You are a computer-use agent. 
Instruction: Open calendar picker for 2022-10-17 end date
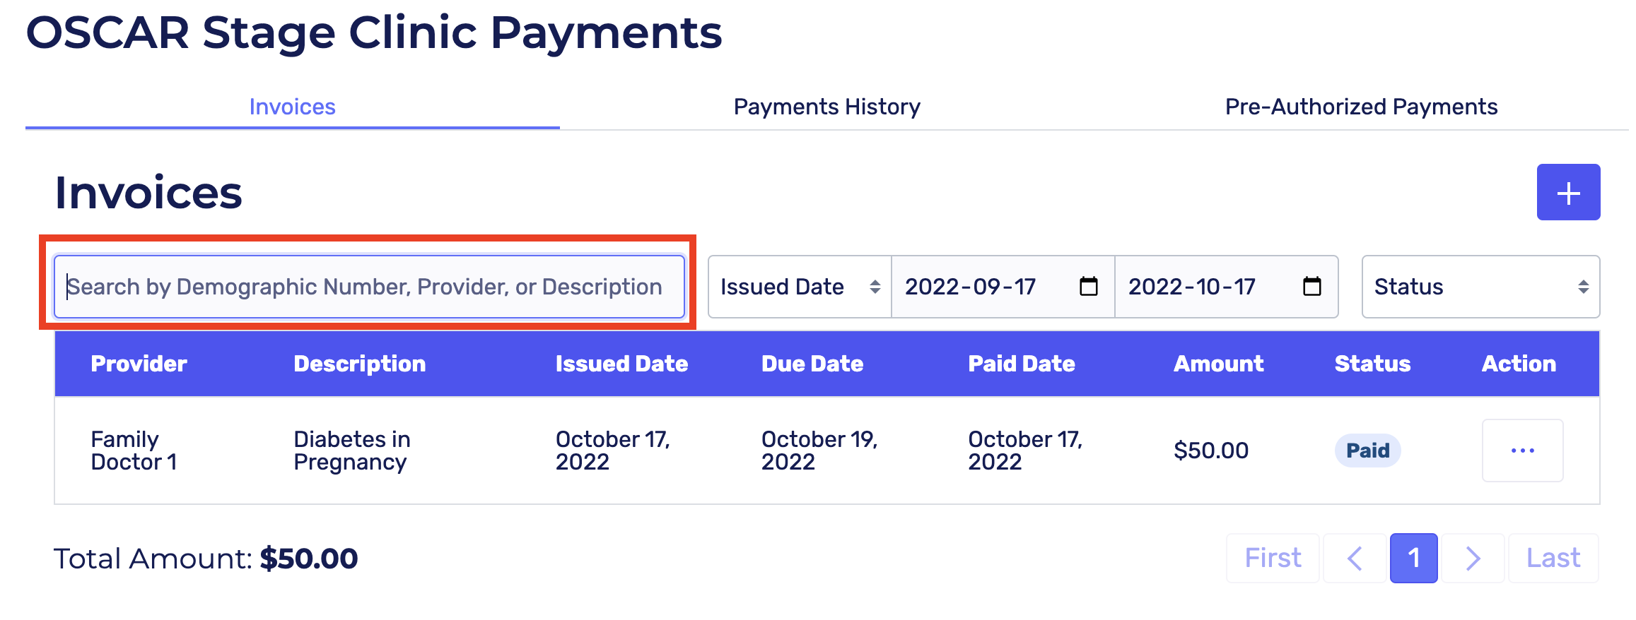pos(1311,287)
